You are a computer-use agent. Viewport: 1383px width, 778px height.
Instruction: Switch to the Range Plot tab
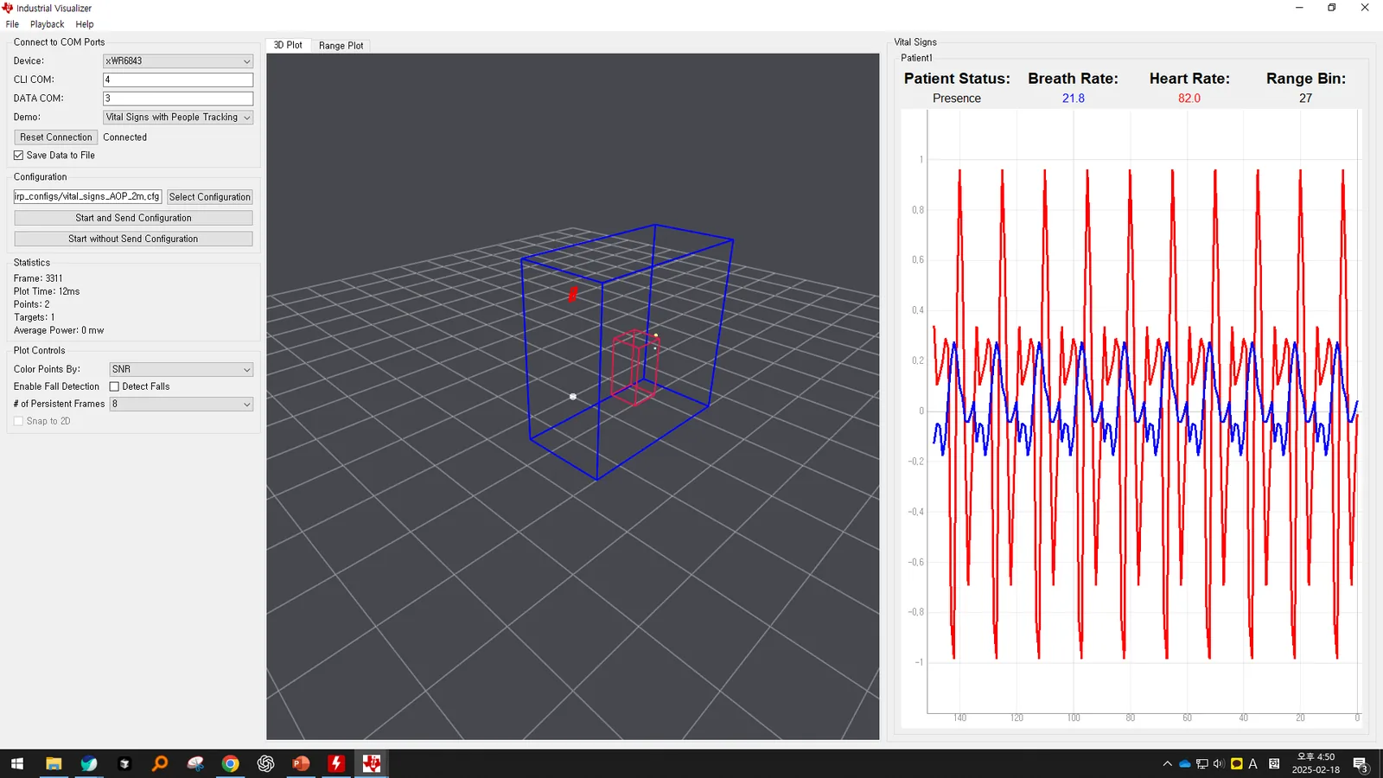[x=341, y=46]
